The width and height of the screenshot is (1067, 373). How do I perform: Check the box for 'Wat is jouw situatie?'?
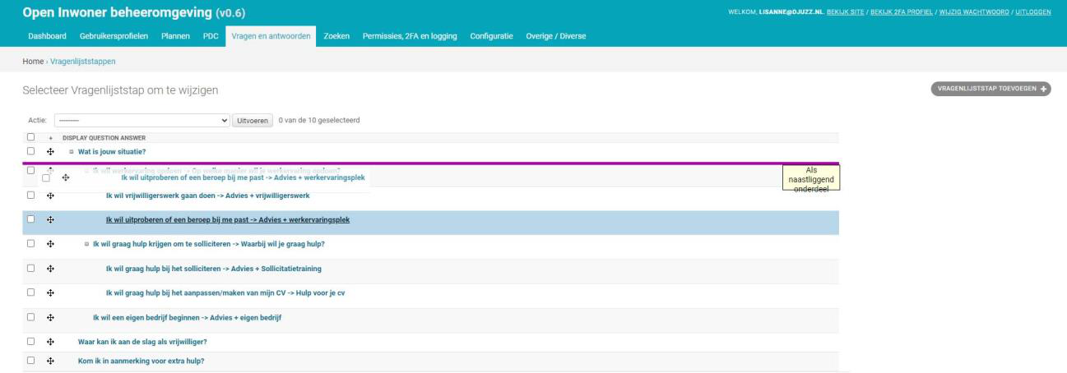[x=30, y=152]
